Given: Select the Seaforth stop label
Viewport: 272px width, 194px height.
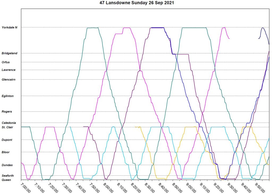Looking at the screenshot, I should (8, 176).
